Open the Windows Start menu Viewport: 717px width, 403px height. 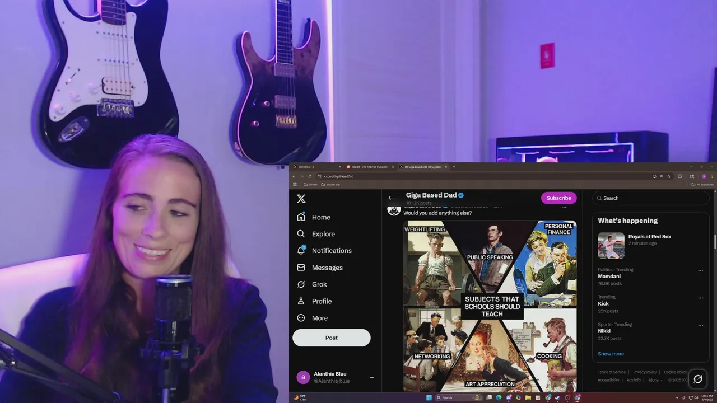pyautogui.click(x=429, y=397)
